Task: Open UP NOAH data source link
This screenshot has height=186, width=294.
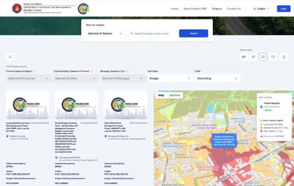Action: point(279,136)
